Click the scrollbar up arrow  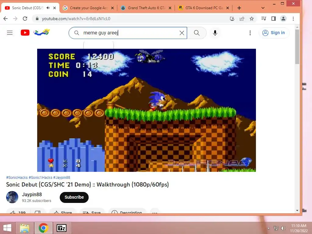tap(297, 27)
